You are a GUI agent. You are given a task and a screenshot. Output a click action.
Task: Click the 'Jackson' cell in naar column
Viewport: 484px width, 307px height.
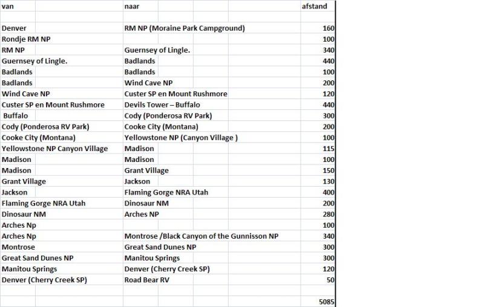[x=137, y=181]
